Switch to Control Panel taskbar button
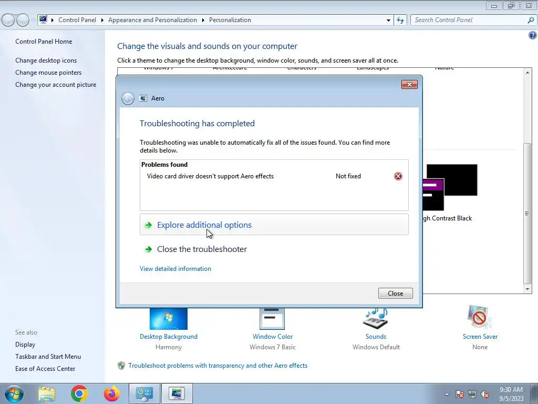The height and width of the screenshot is (404, 538). point(144,393)
